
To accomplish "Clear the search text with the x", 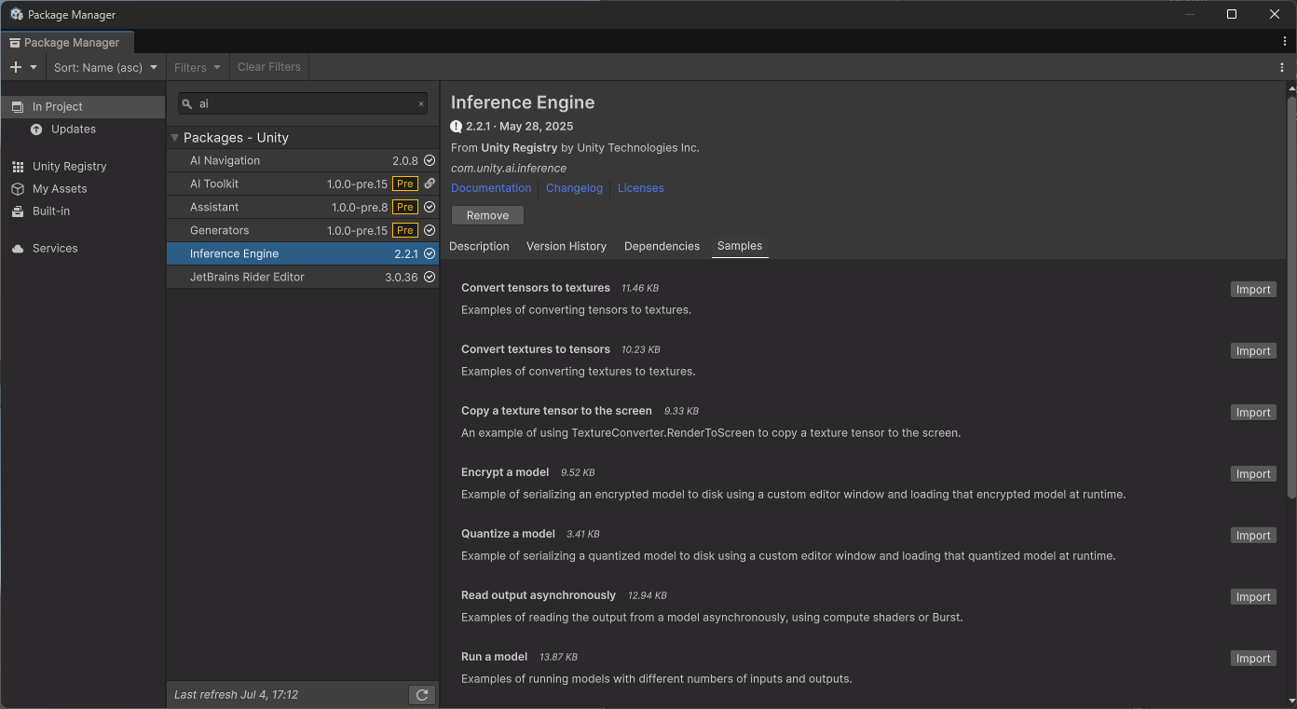I will 421,104.
